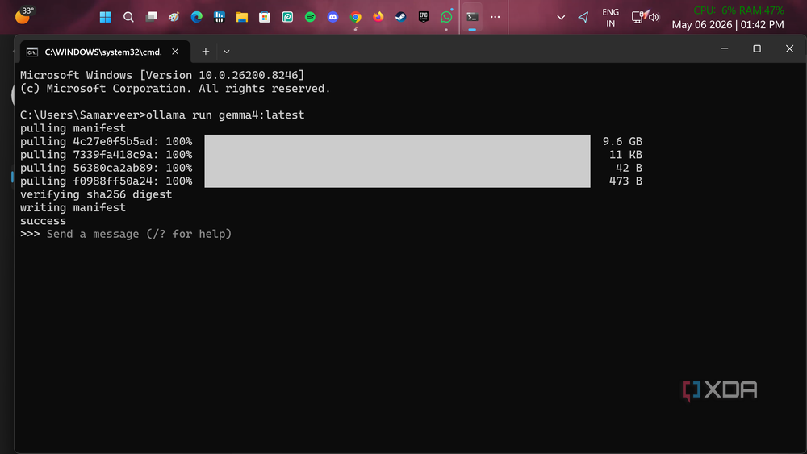Image resolution: width=807 pixels, height=454 pixels.
Task: Open File Explorer from the taskbar
Action: tap(242, 17)
